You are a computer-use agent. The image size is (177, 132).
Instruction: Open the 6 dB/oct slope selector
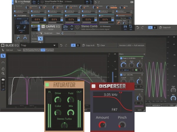[125, 70]
